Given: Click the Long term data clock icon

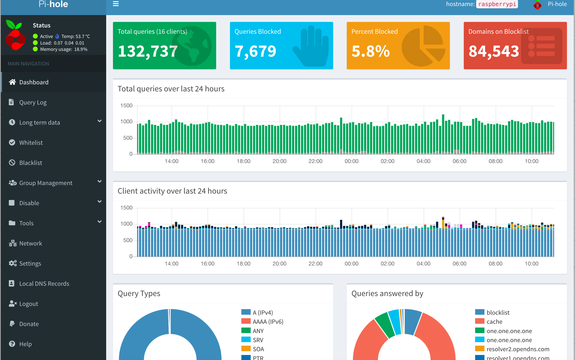Looking at the screenshot, I should tap(12, 122).
